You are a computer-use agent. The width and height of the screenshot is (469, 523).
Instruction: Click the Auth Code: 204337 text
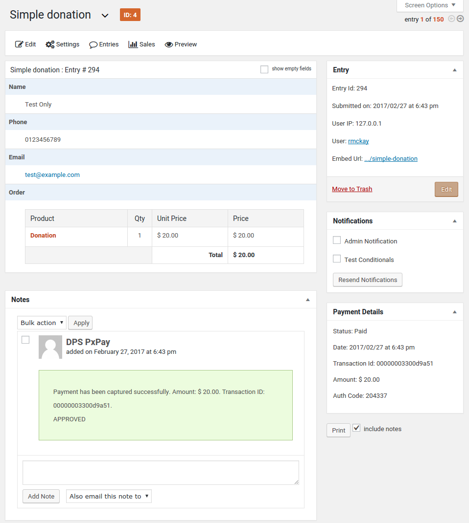click(x=360, y=396)
